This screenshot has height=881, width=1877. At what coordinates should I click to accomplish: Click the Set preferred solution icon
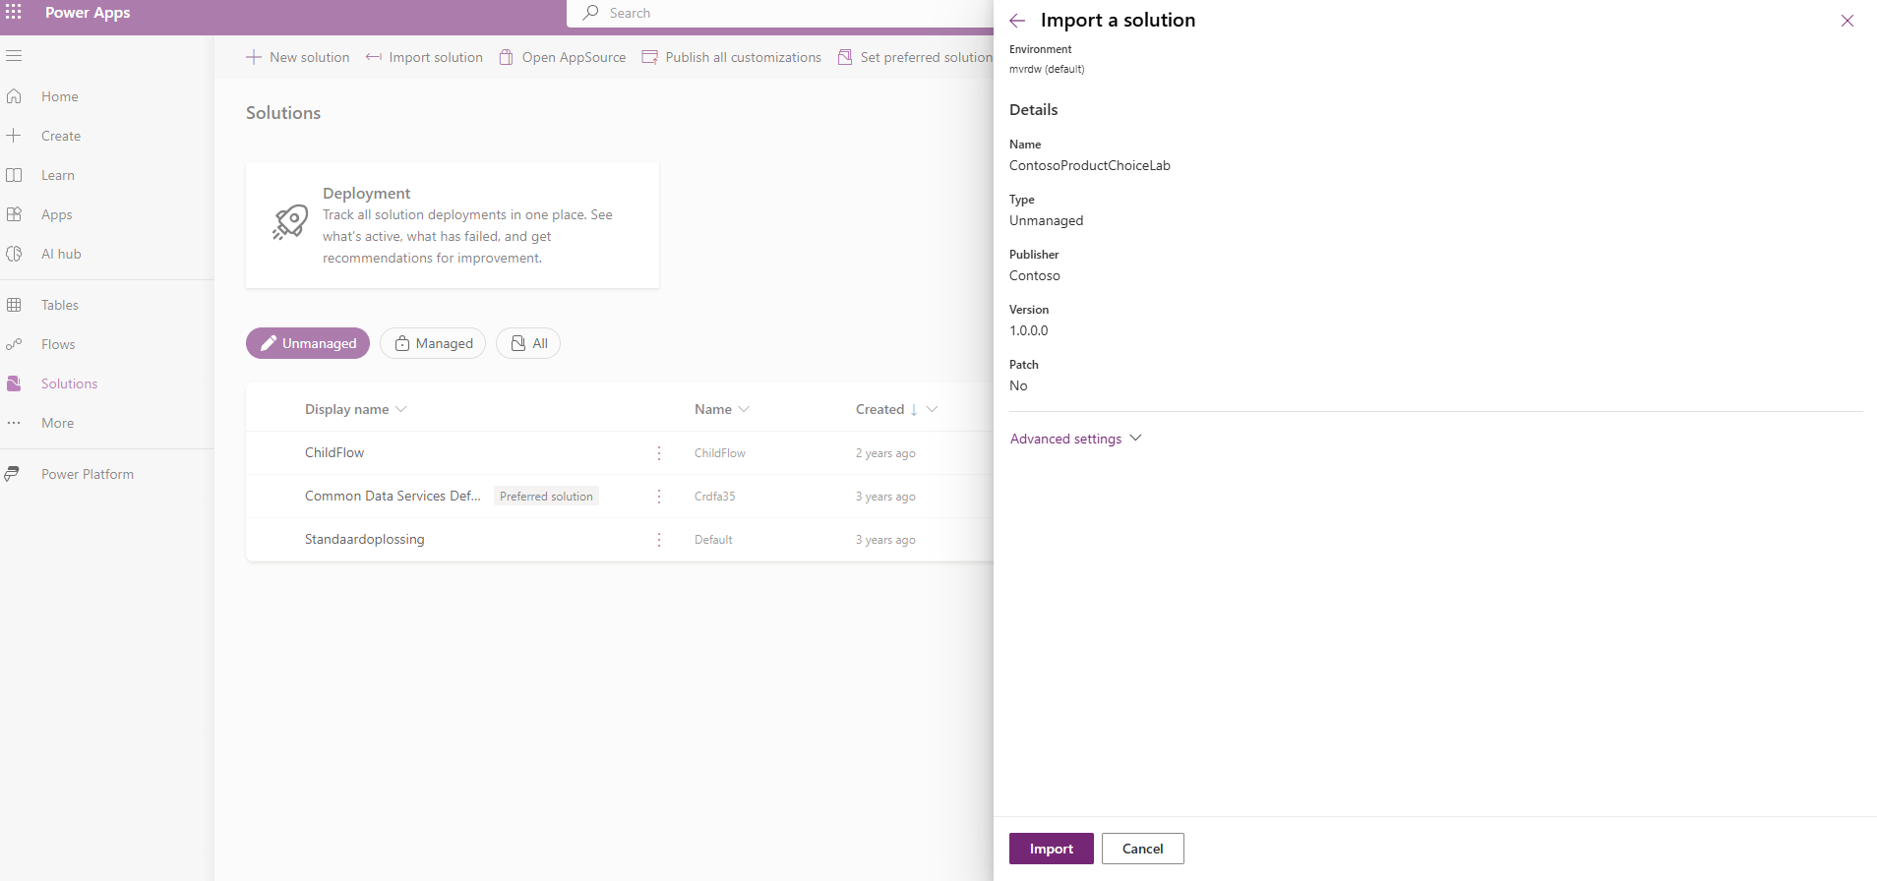(845, 57)
